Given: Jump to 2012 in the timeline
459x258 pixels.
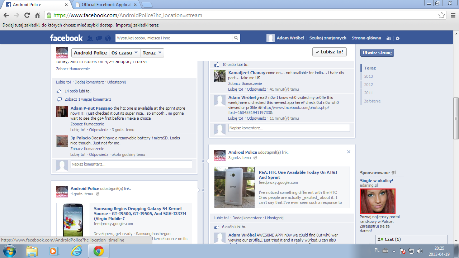Looking at the screenshot, I should click(369, 85).
